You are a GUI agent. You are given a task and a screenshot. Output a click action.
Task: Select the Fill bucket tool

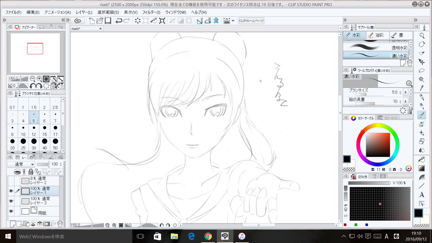coord(422,160)
